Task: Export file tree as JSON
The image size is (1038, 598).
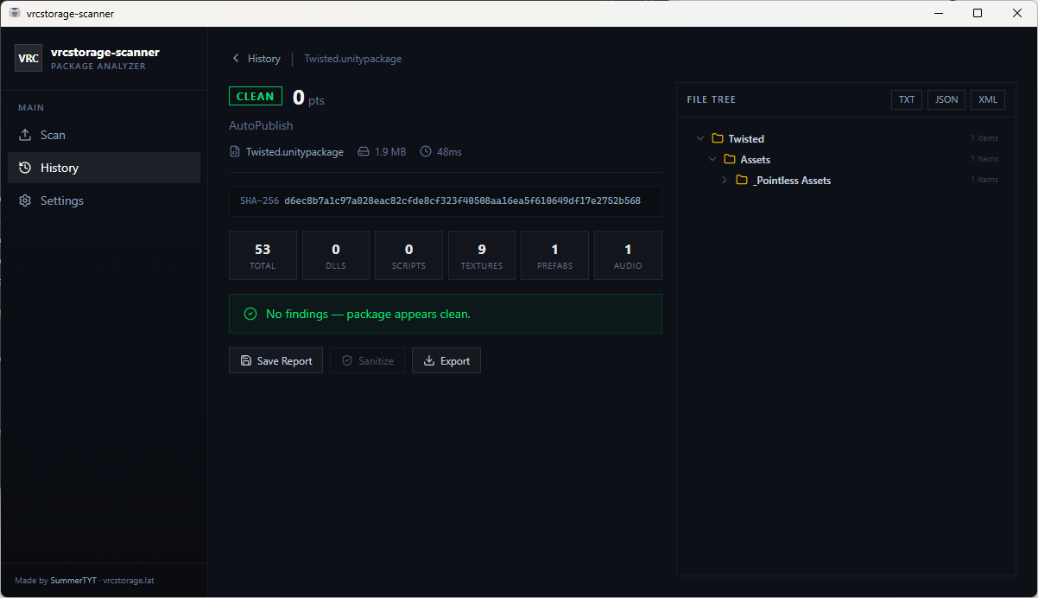Action: click(x=946, y=99)
